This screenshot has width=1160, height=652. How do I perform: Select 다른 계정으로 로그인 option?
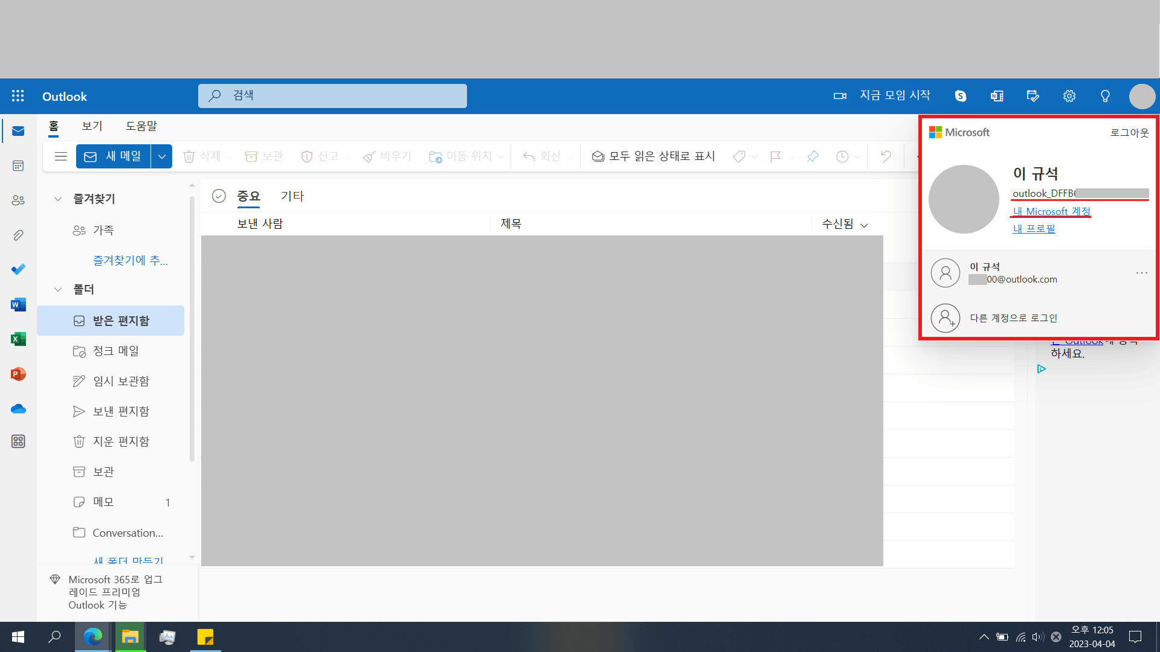pos(1014,318)
